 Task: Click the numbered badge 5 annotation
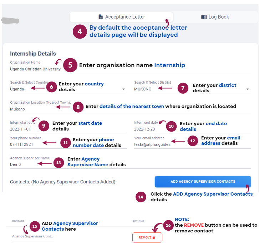coord(70,65)
